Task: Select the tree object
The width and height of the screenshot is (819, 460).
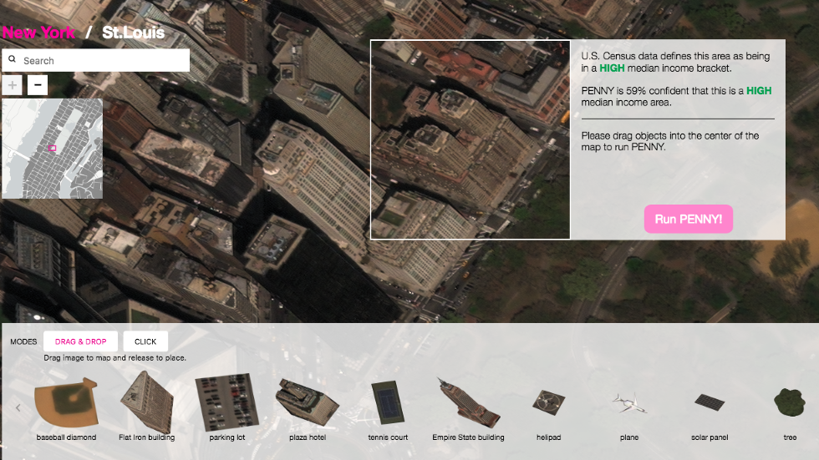Action: pos(789,402)
